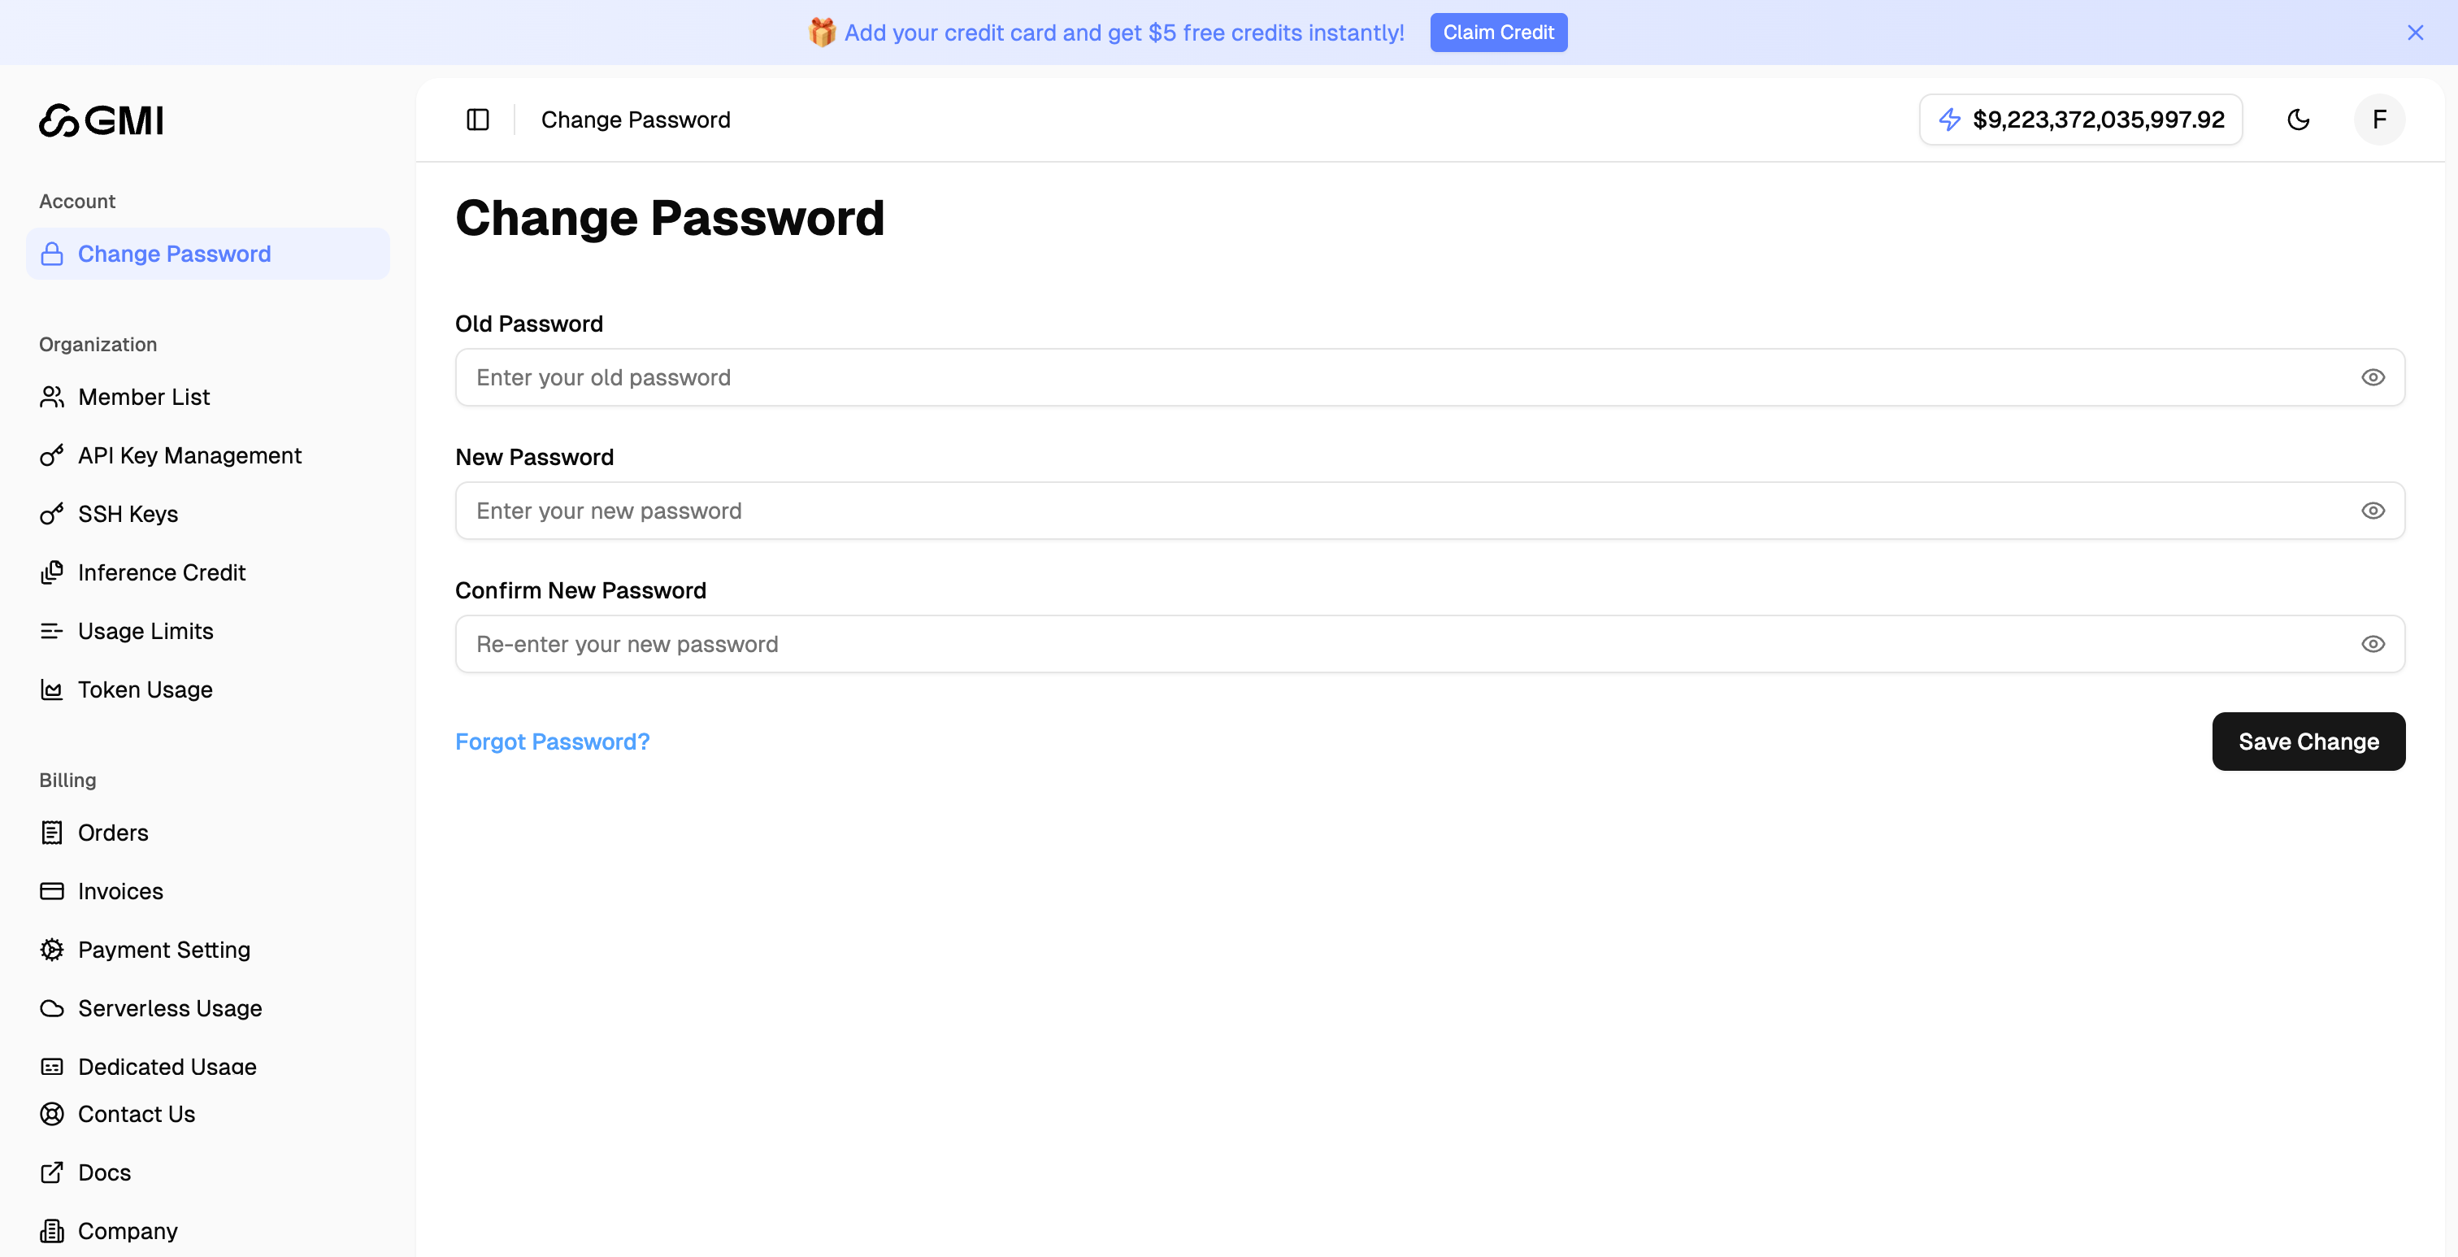Toggle visibility of the old password

[x=2375, y=377]
